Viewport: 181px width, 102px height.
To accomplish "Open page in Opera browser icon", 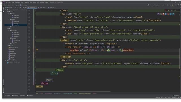I will click(x=168, y=14).
